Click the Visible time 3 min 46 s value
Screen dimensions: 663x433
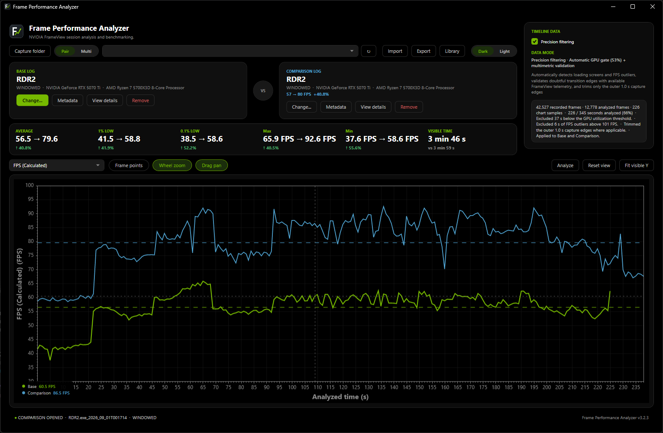coord(447,139)
